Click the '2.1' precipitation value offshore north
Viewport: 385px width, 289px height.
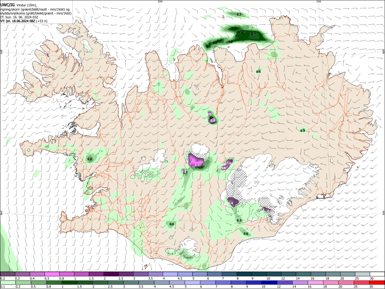click(x=253, y=34)
